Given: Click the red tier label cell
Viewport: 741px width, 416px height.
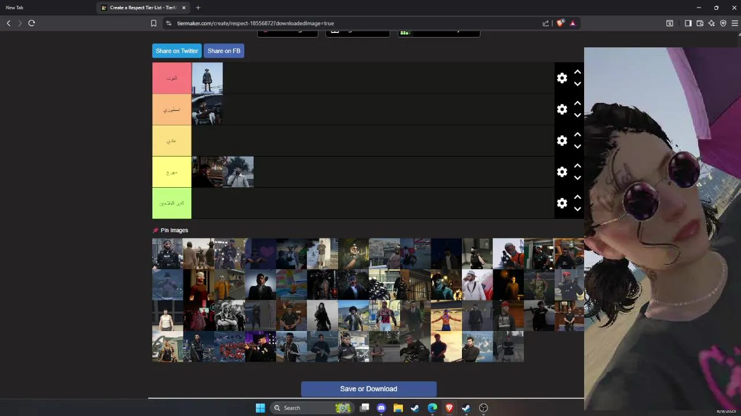Looking at the screenshot, I should (x=171, y=78).
